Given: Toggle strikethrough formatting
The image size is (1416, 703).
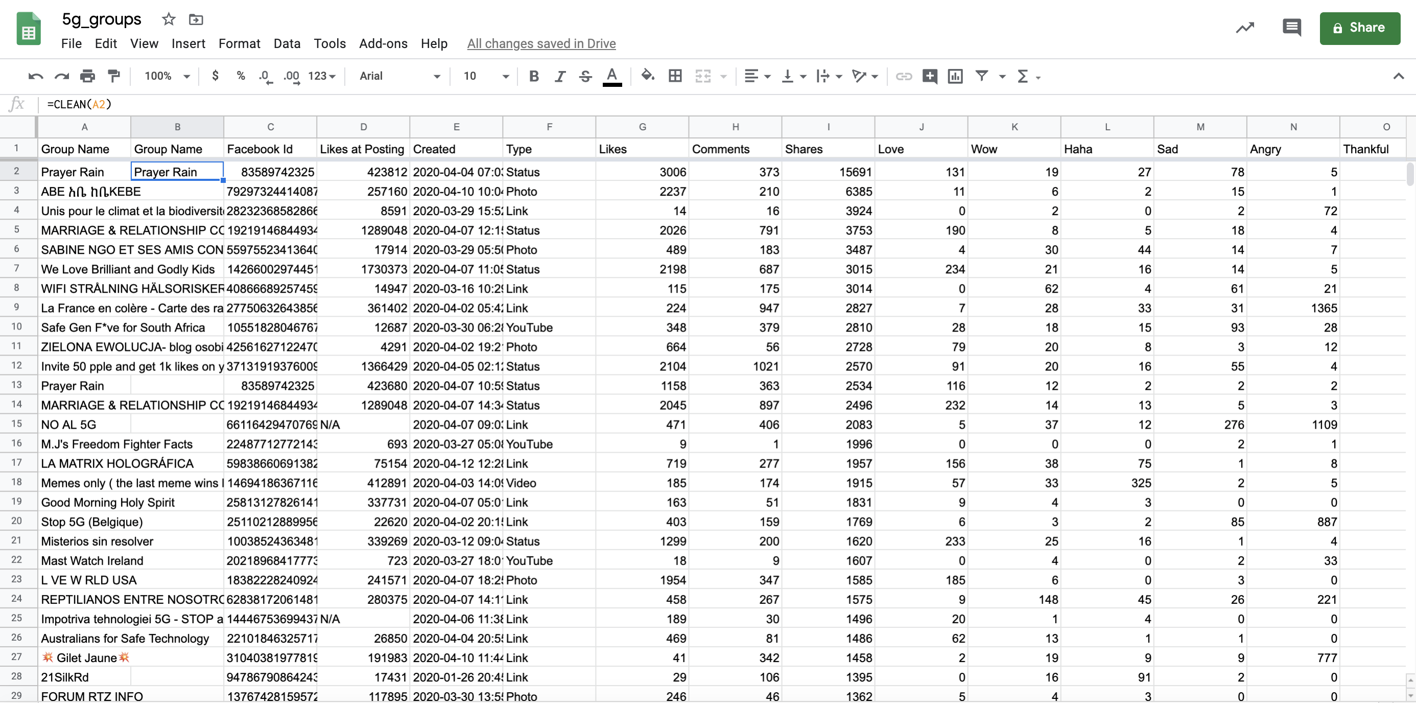Looking at the screenshot, I should pos(585,77).
